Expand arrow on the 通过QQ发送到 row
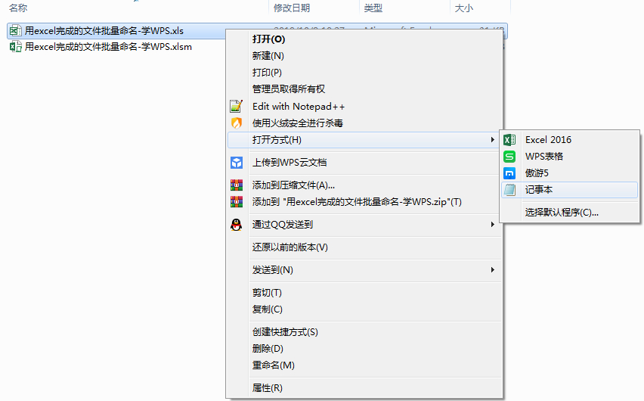Image resolution: width=644 pixels, height=401 pixels. [x=492, y=225]
